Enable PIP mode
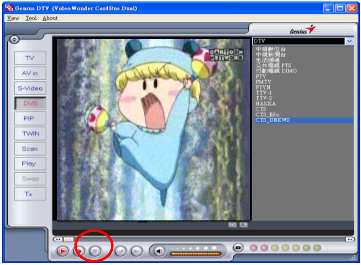 [x=30, y=119]
